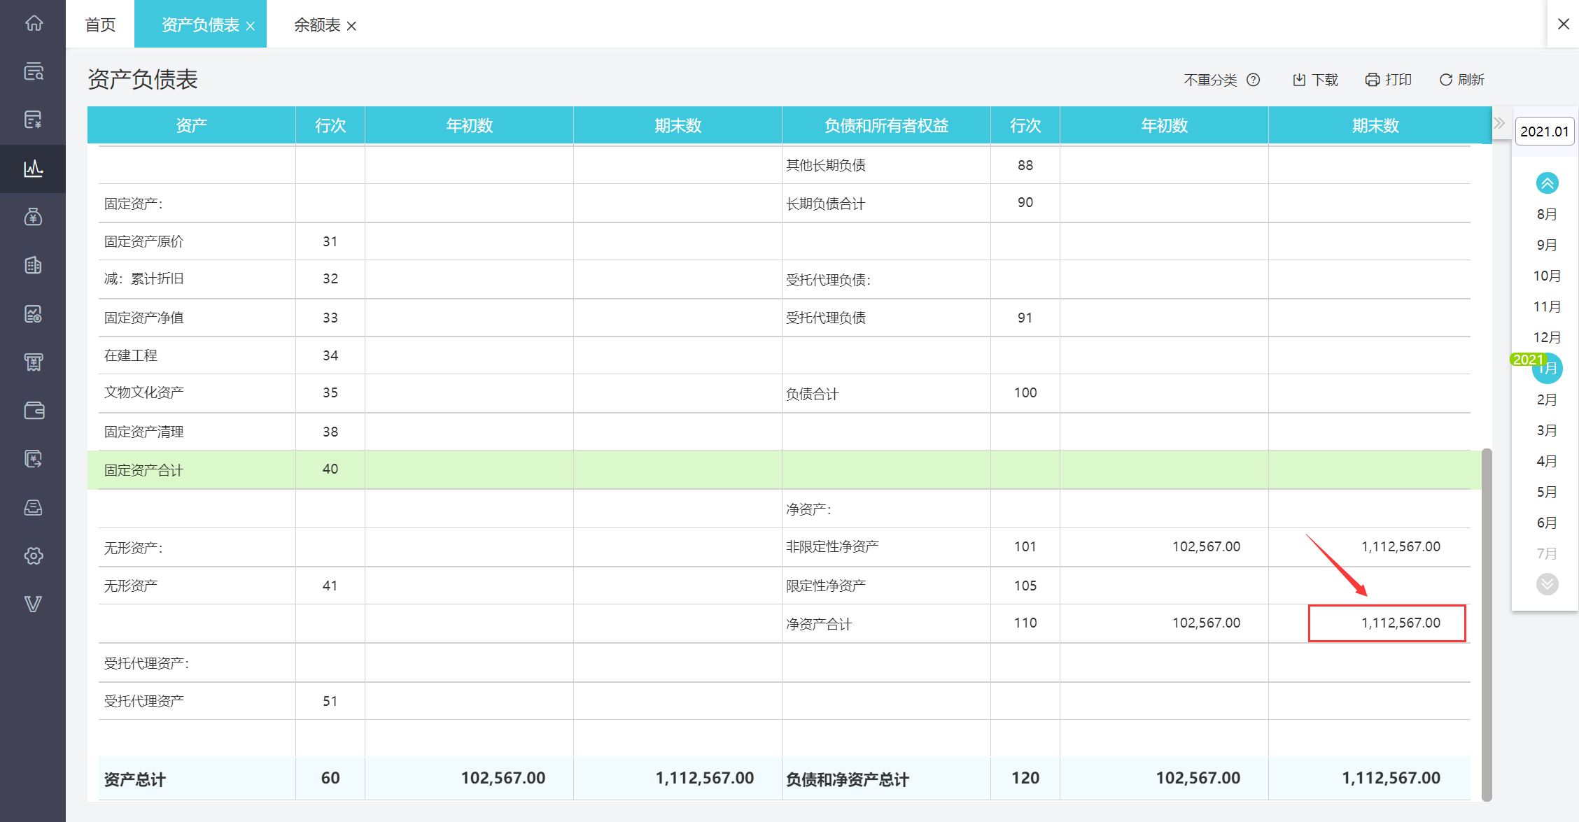Select the 其他长期负债 row label
Screen dimensions: 1579x822
pos(825,165)
